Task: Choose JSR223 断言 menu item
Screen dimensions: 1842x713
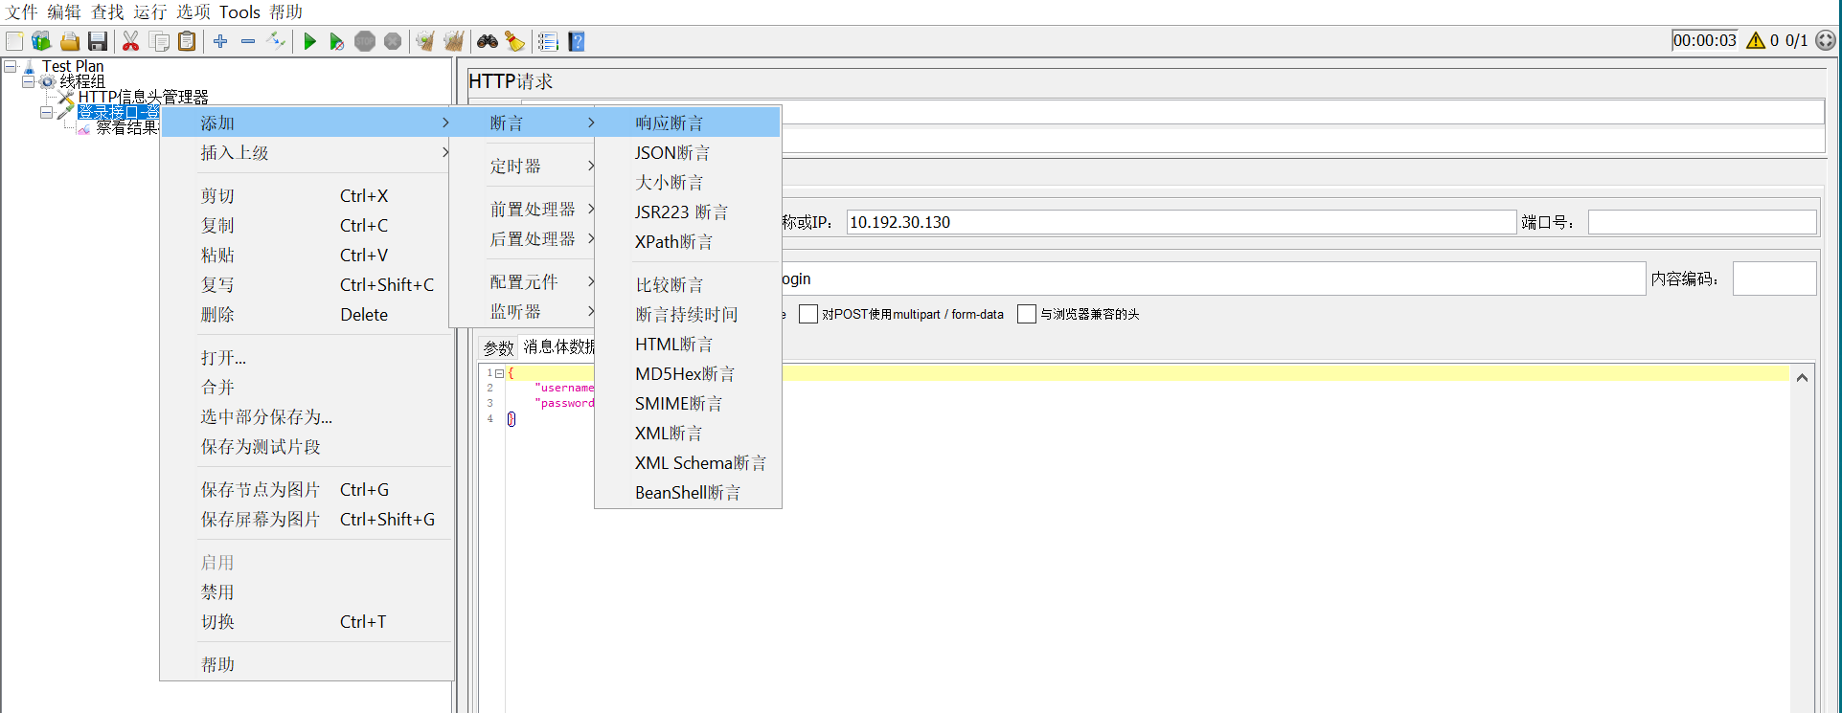Action: (x=688, y=212)
